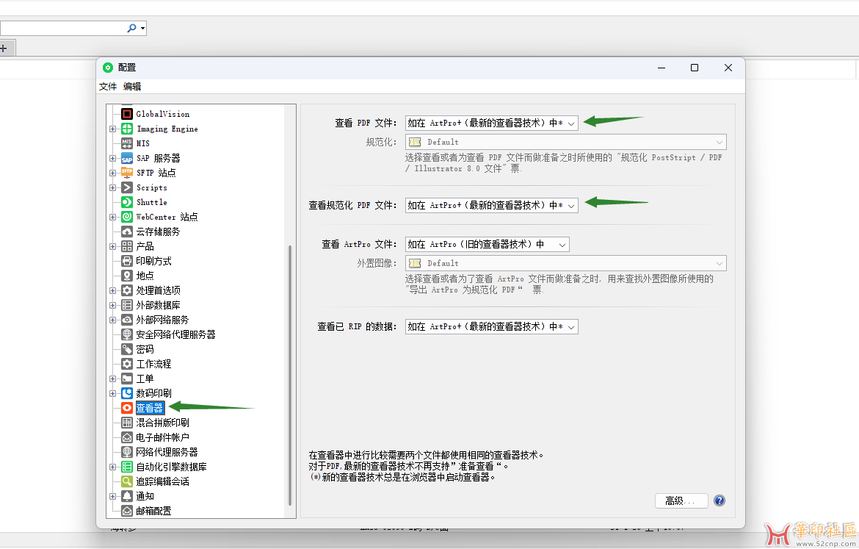Screen dimensions: 859x549
Task: Select the 外部网络服务 icon
Action: 127,320
